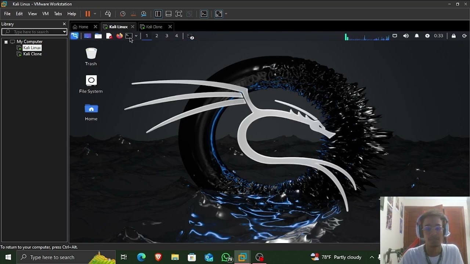Click Send Ctrl+Alt+Del toolbar icon
The width and height of the screenshot is (470, 264).
[x=108, y=14]
